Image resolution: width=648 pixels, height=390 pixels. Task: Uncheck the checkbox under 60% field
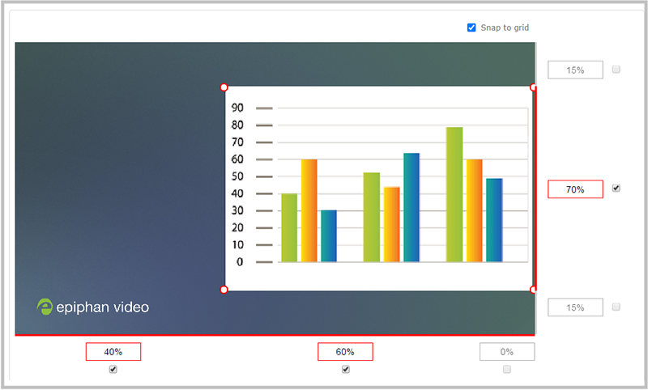[346, 369]
